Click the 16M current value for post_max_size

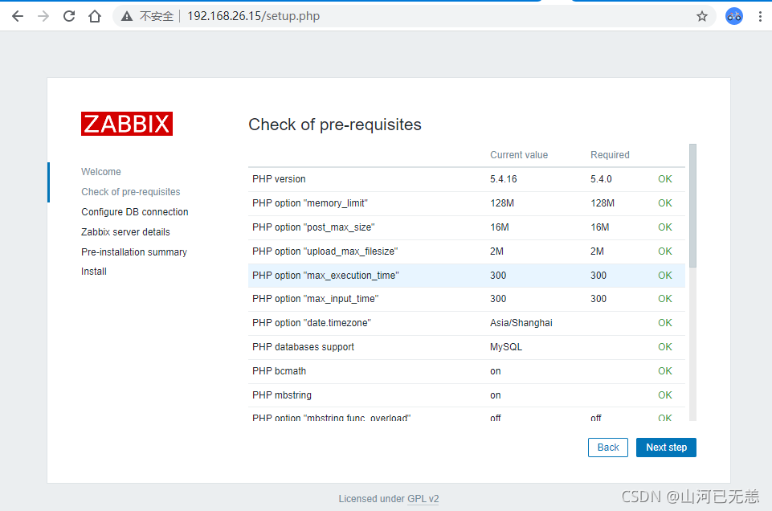499,227
